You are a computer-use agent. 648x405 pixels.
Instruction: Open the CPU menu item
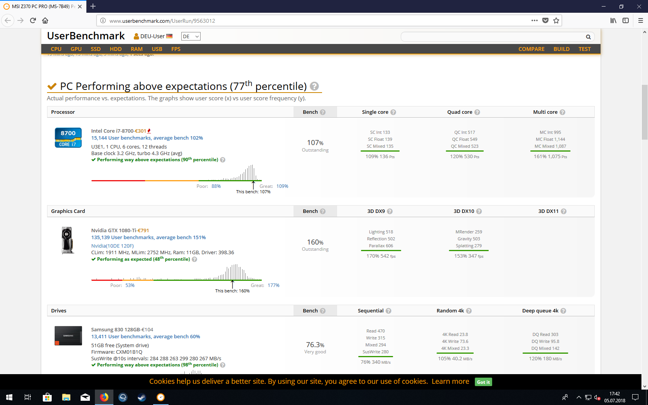pos(56,49)
